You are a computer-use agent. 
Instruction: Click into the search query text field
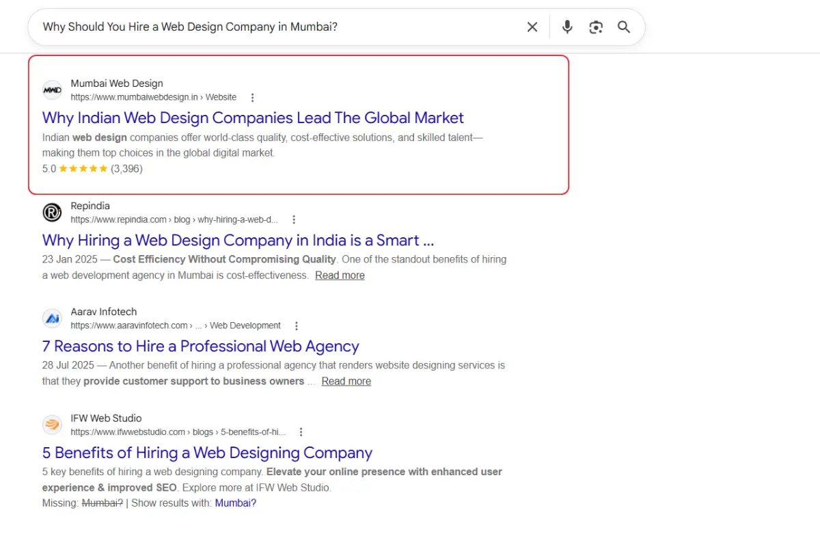(x=273, y=27)
